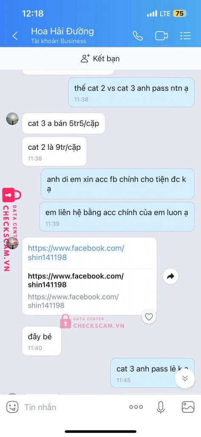Start a video call with camera icon
Screen dimensions: 201x437
click(161, 36)
